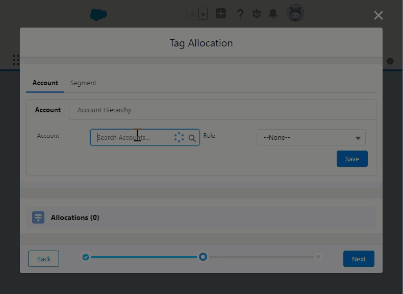Image resolution: width=403 pixels, height=294 pixels.
Task: Open the App Launcher dots grid
Action: pos(16,60)
